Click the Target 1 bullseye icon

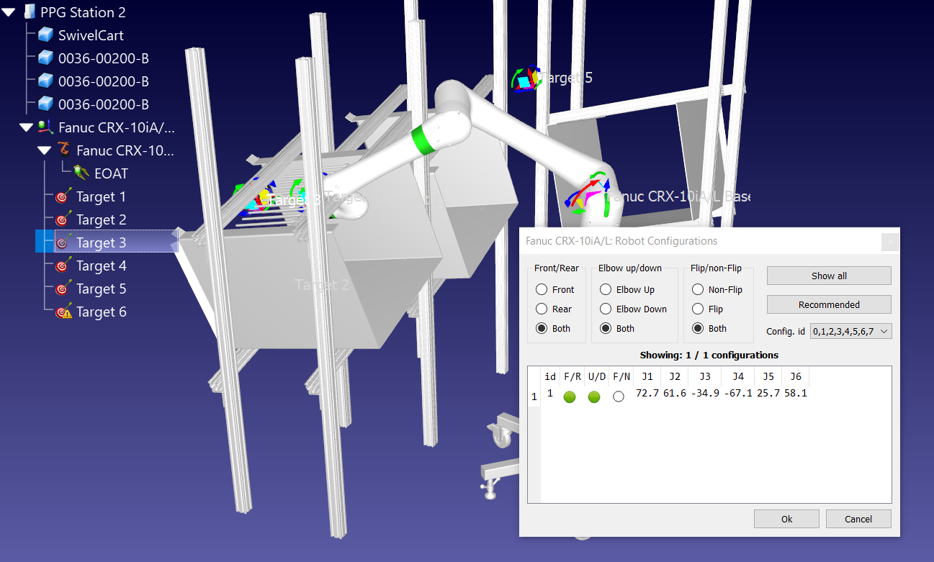(63, 196)
